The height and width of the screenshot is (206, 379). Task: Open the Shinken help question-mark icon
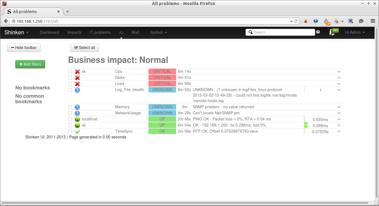click(318, 32)
